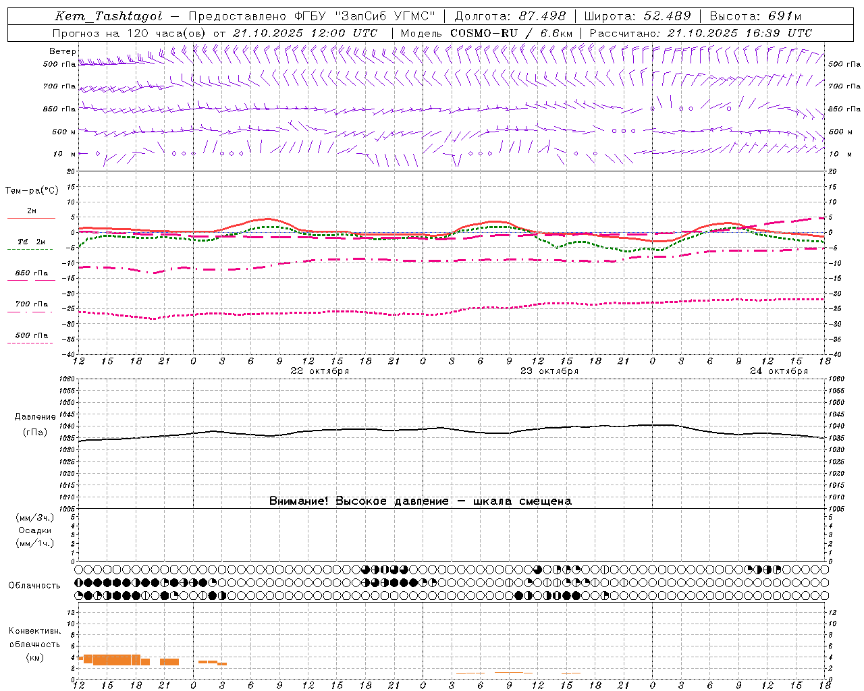Click right-side '700 гПа' wind label
864x691 pixels.
(844, 86)
